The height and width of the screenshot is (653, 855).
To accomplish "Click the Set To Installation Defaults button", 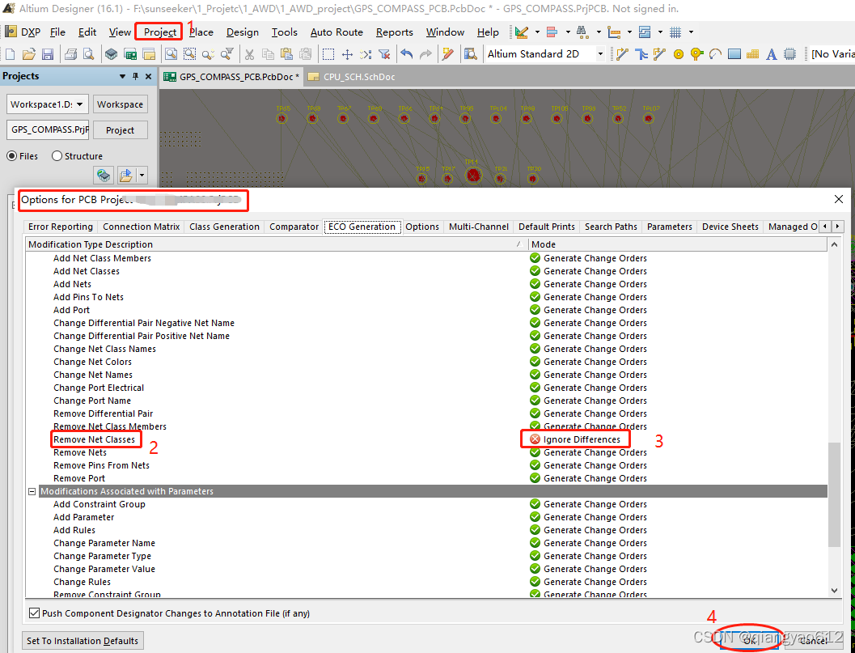I will (x=83, y=640).
